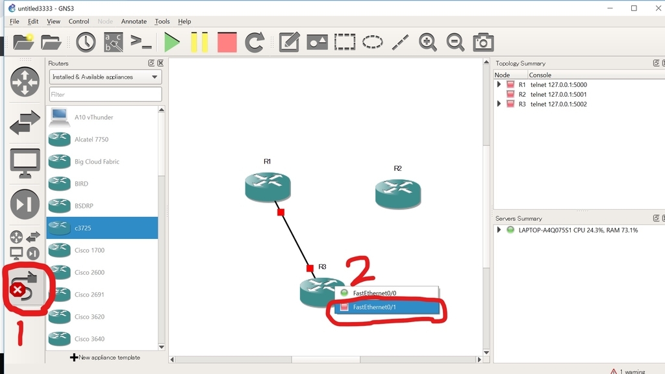Select Cisco 3620 router
Image resolution: width=665 pixels, height=374 pixels.
[x=102, y=316]
